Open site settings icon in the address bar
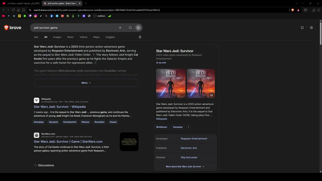 pos(30,10)
